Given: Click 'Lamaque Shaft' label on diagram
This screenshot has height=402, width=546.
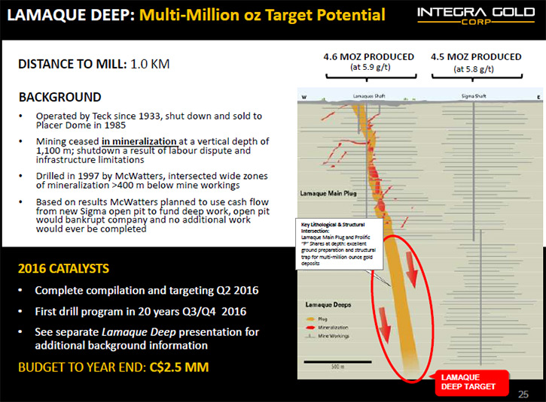Looking at the screenshot, I should pyautogui.click(x=369, y=96).
